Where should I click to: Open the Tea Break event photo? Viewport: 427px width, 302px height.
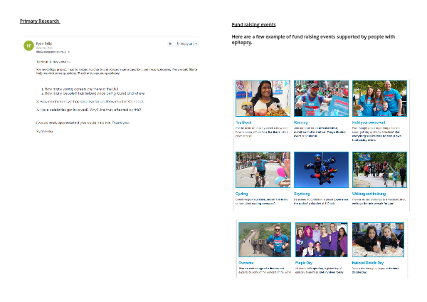pos(263,98)
